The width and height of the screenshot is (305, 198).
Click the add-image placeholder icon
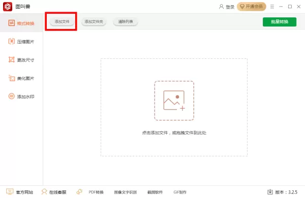tap(174, 101)
